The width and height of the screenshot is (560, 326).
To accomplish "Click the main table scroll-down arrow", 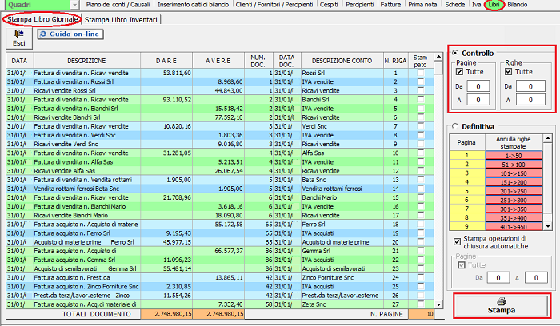I will click(x=438, y=304).
